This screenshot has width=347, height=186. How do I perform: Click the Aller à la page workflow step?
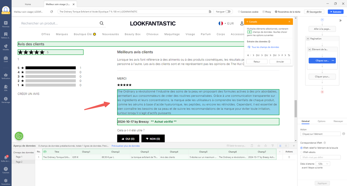pyautogui.click(x=322, y=29)
